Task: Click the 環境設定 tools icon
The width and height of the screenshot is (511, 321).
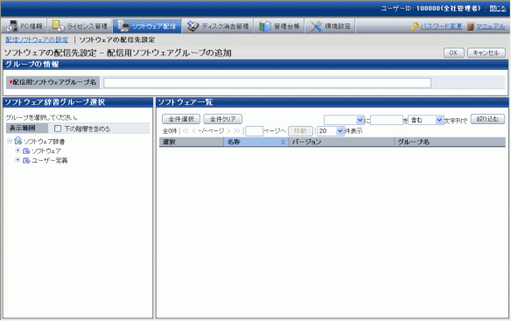Action: 316,26
